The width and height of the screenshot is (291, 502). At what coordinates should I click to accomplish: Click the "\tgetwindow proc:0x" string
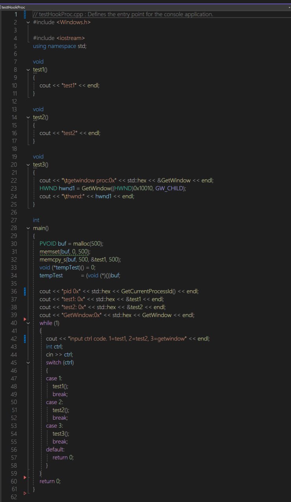click(89, 180)
